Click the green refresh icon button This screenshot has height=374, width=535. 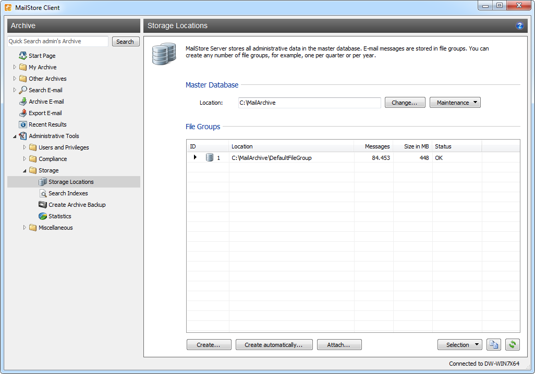tap(513, 345)
